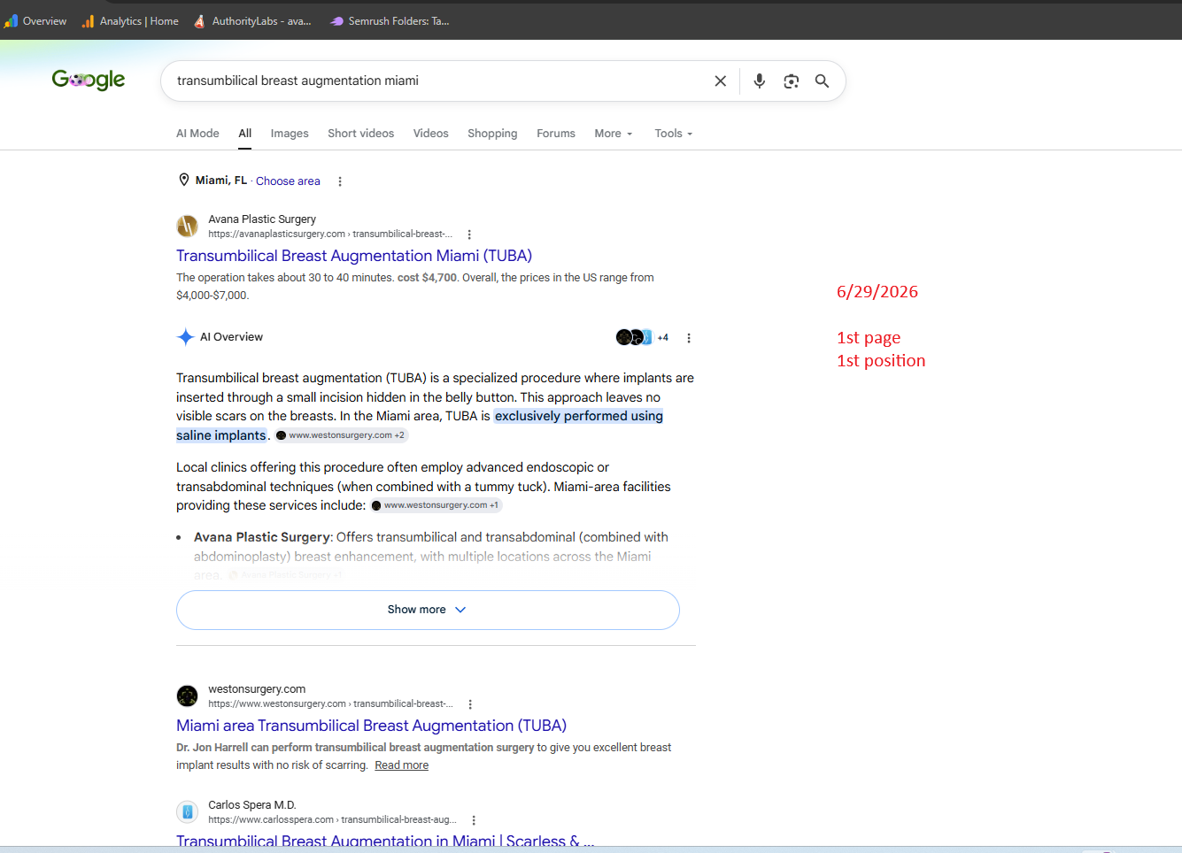Screen dimensions: 1182x853
Task: Click the AI Overview sparkle icon
Action: click(185, 337)
